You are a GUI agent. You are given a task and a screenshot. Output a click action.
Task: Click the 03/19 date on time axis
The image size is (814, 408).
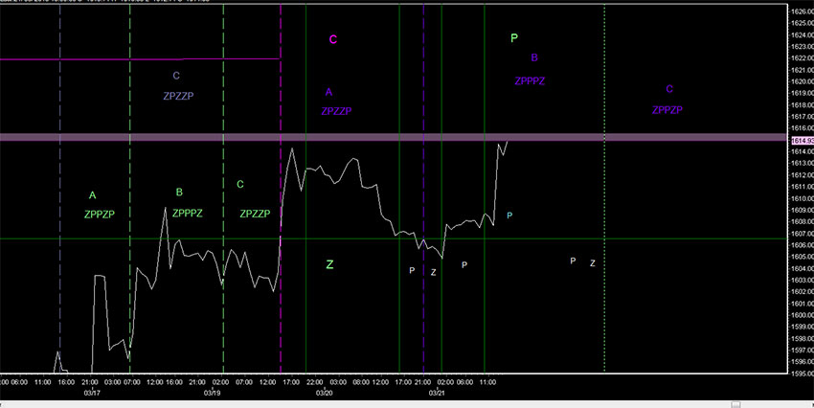tap(212, 392)
